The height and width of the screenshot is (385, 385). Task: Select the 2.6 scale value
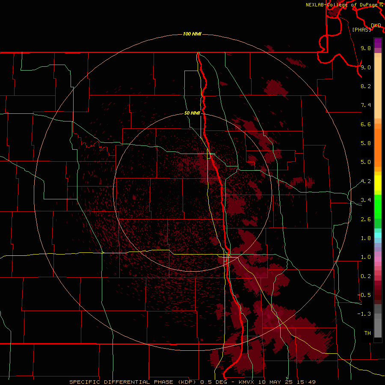tap(366, 219)
